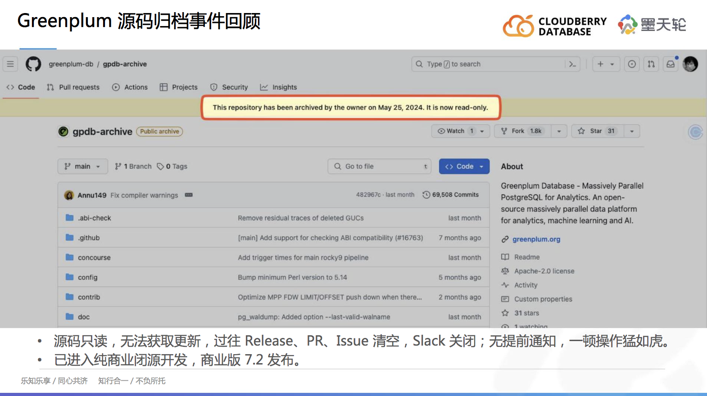Click the gpdb-archive repository avatar
The width and height of the screenshot is (707, 396).
click(63, 131)
